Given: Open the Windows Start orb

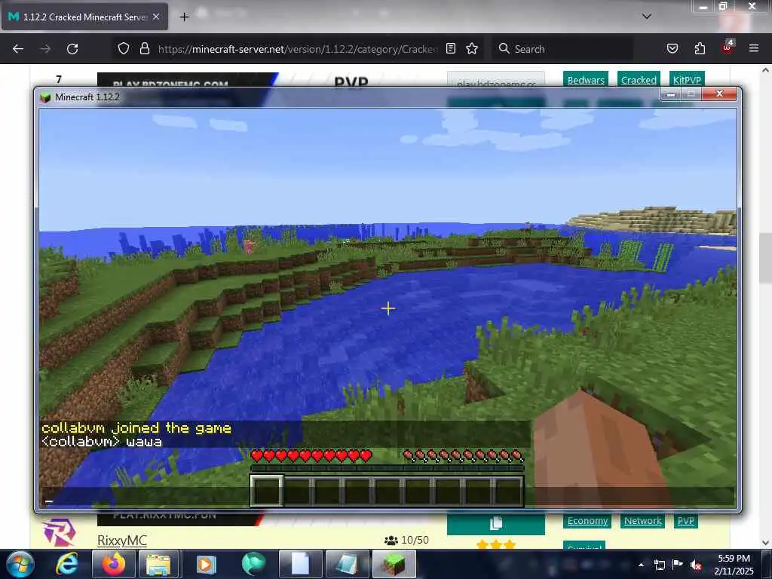Looking at the screenshot, I should pos(20,564).
